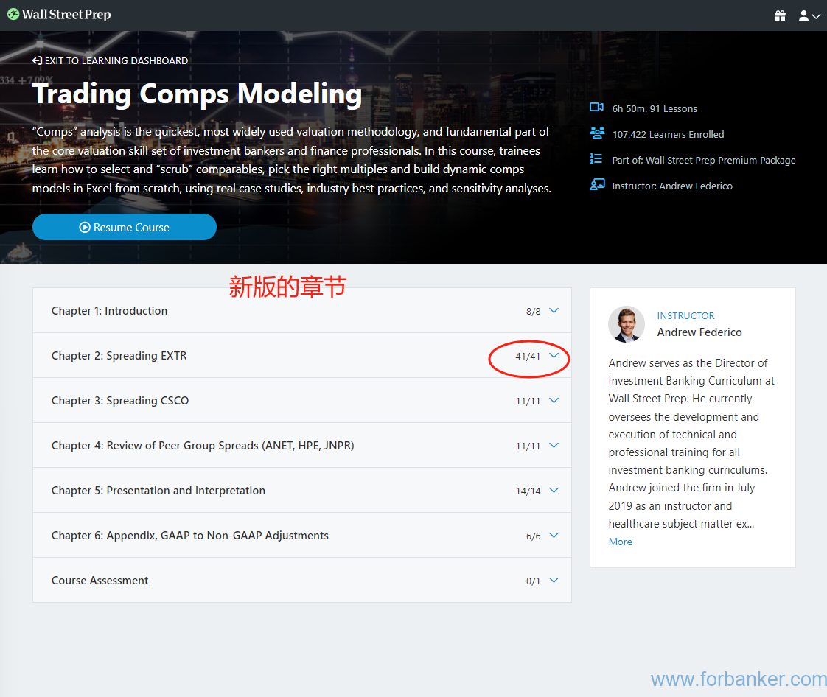Open Chapter 3: Spreading CSCO title
Screen dimensions: 827x697
[119, 401]
